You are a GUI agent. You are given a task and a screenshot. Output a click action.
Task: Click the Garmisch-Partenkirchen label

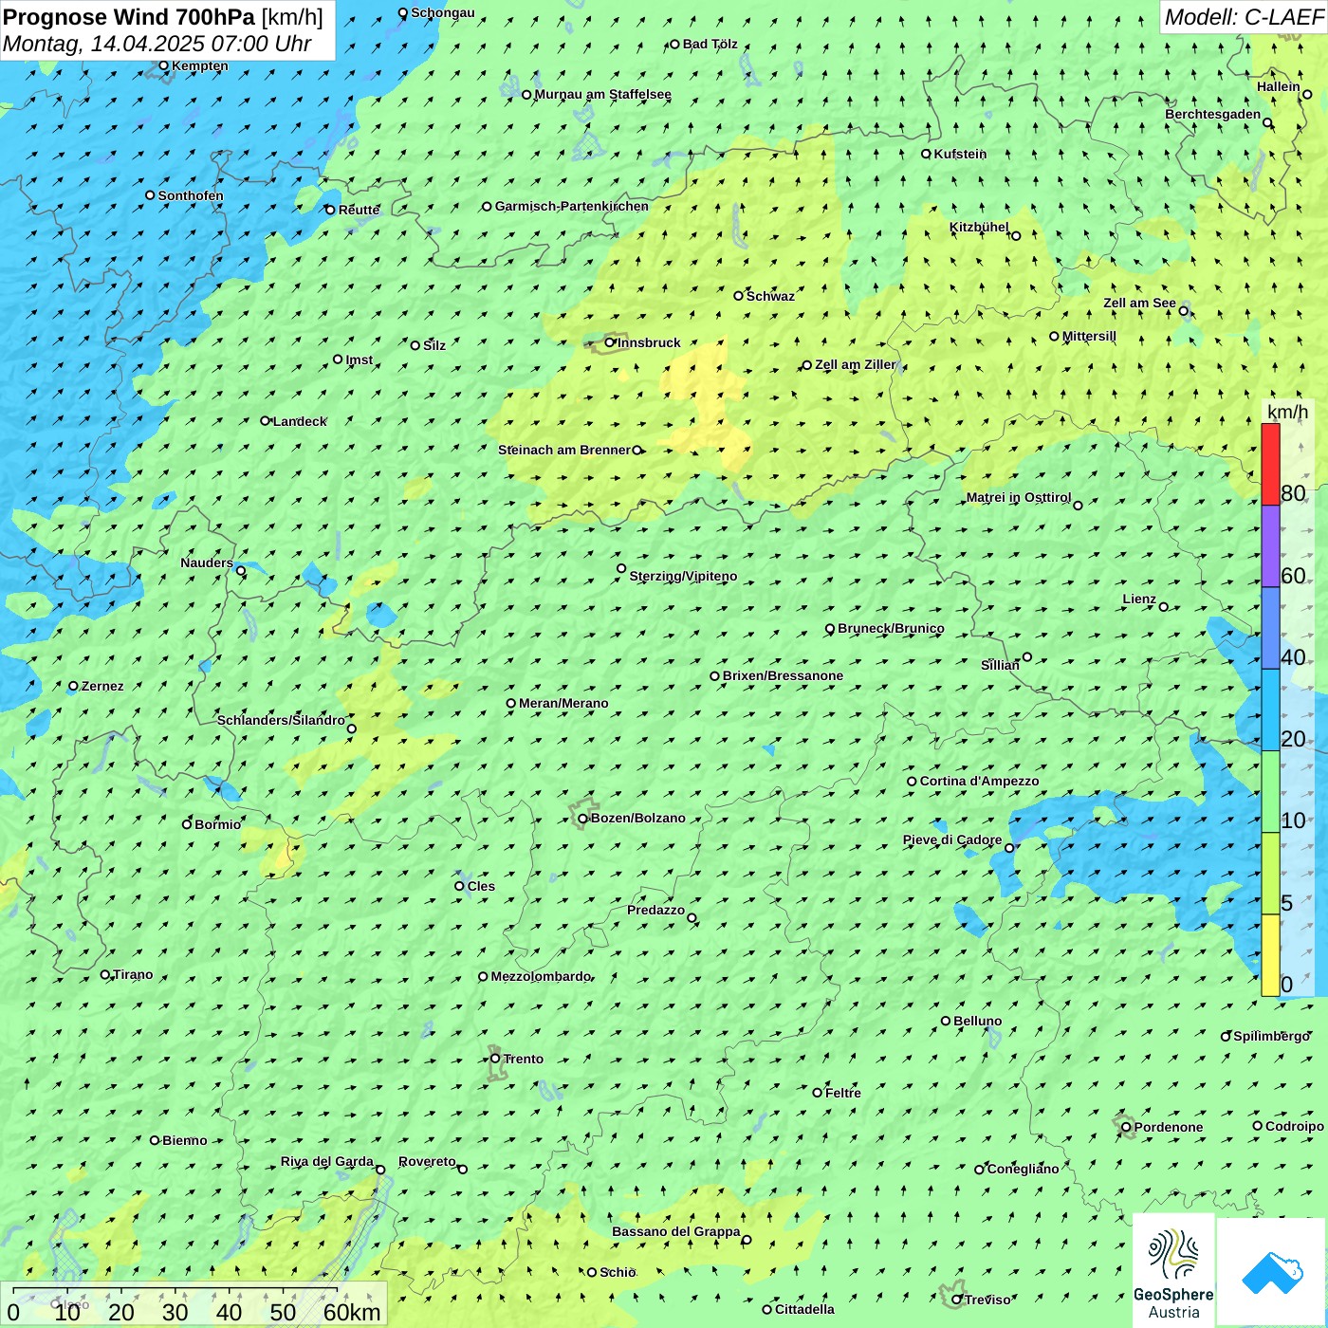pos(572,206)
